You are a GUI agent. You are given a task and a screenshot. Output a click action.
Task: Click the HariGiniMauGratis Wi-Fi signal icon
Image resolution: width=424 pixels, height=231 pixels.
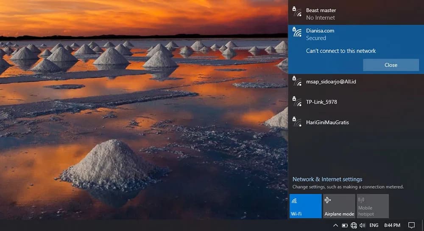tap(297, 122)
